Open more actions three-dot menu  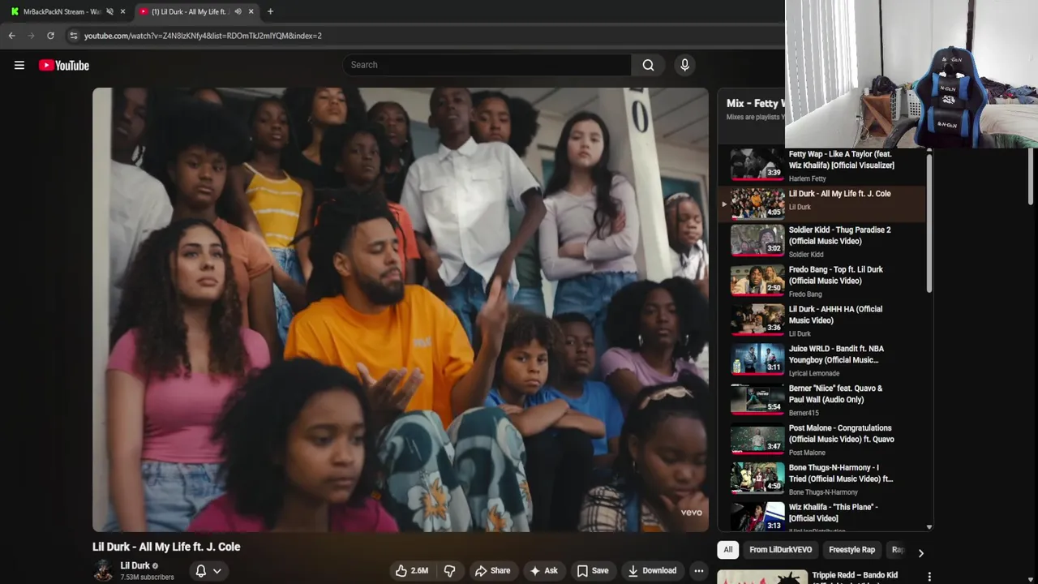(698, 571)
